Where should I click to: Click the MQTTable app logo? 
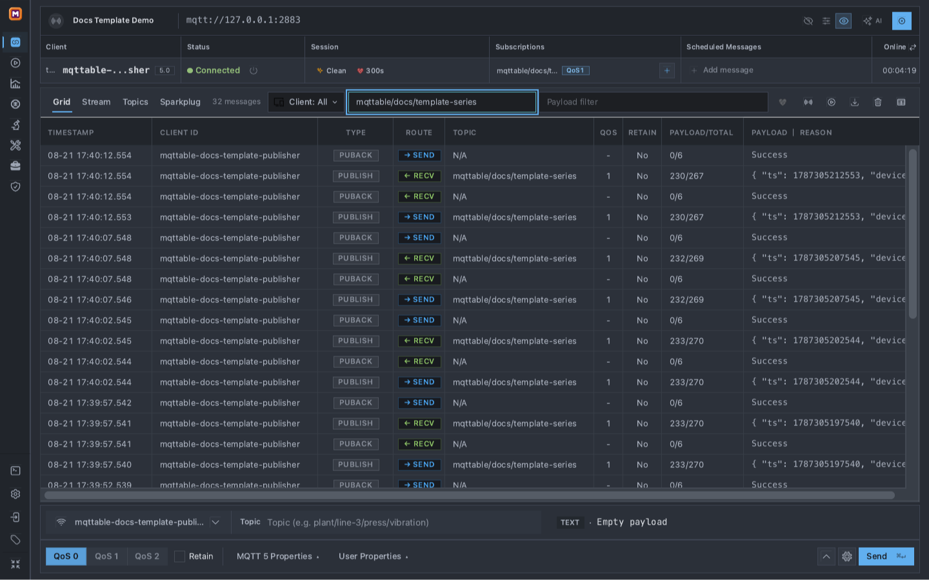(x=15, y=14)
